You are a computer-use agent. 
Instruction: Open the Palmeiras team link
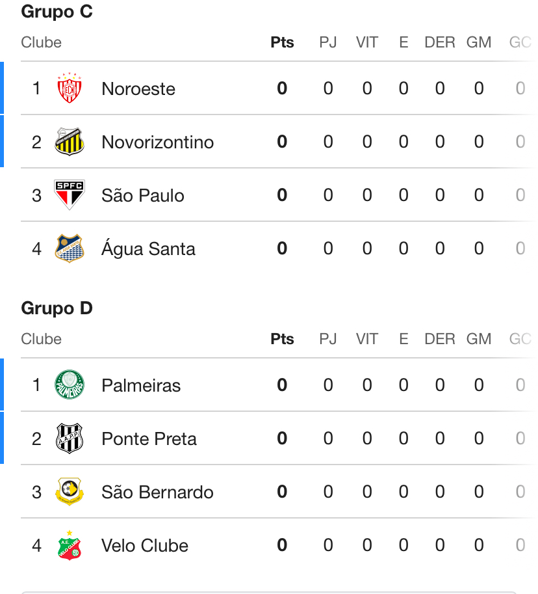(141, 385)
